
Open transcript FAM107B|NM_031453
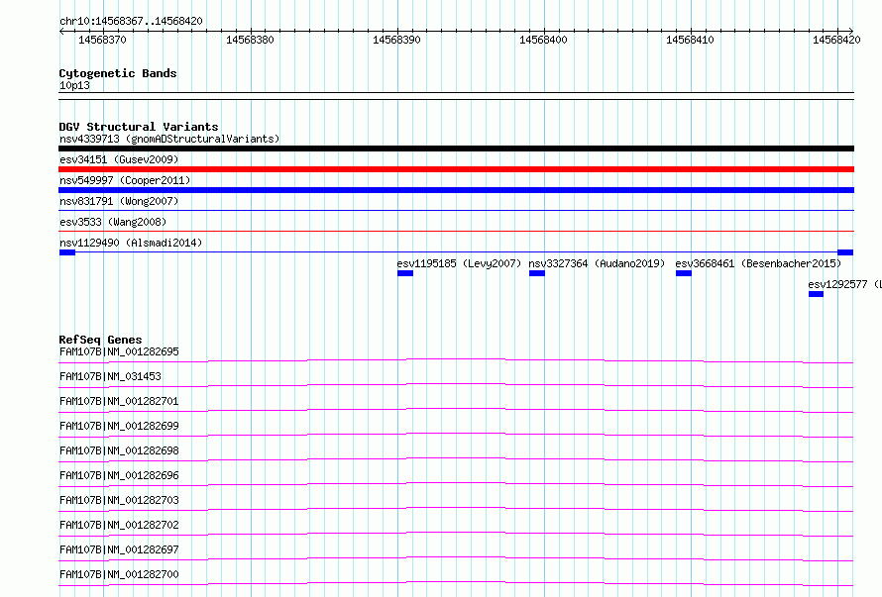(110, 376)
